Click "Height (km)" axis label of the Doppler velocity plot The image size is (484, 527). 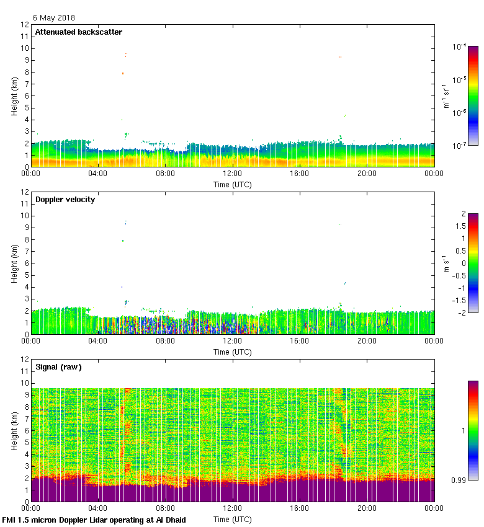click(x=14, y=263)
